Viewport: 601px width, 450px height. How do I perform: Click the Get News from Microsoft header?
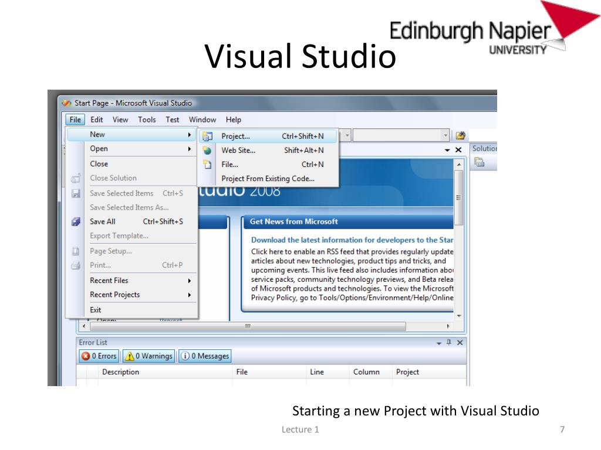click(x=293, y=221)
